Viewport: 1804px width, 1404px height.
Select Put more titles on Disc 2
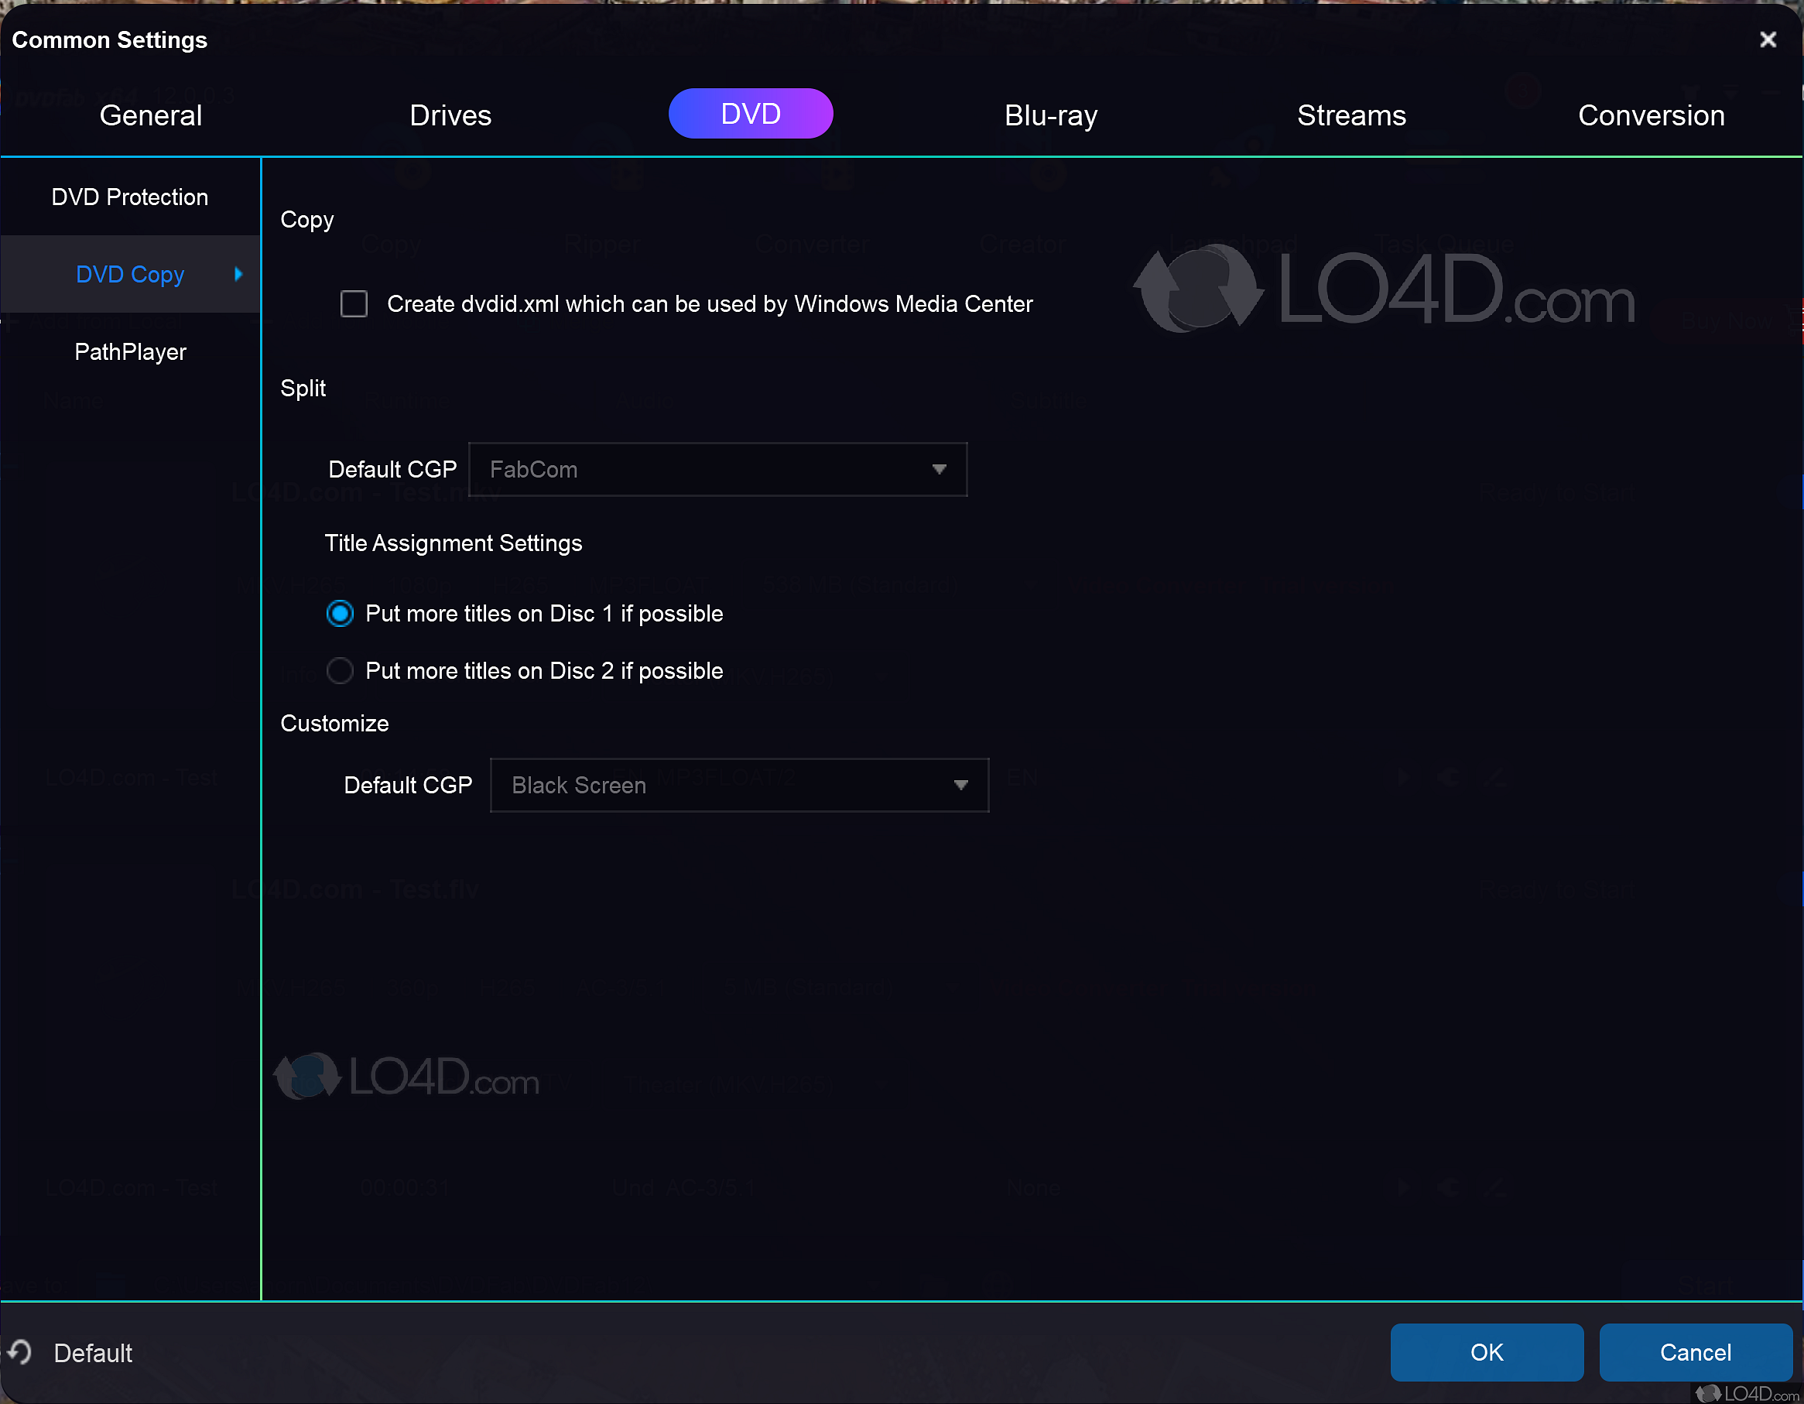pyautogui.click(x=340, y=670)
